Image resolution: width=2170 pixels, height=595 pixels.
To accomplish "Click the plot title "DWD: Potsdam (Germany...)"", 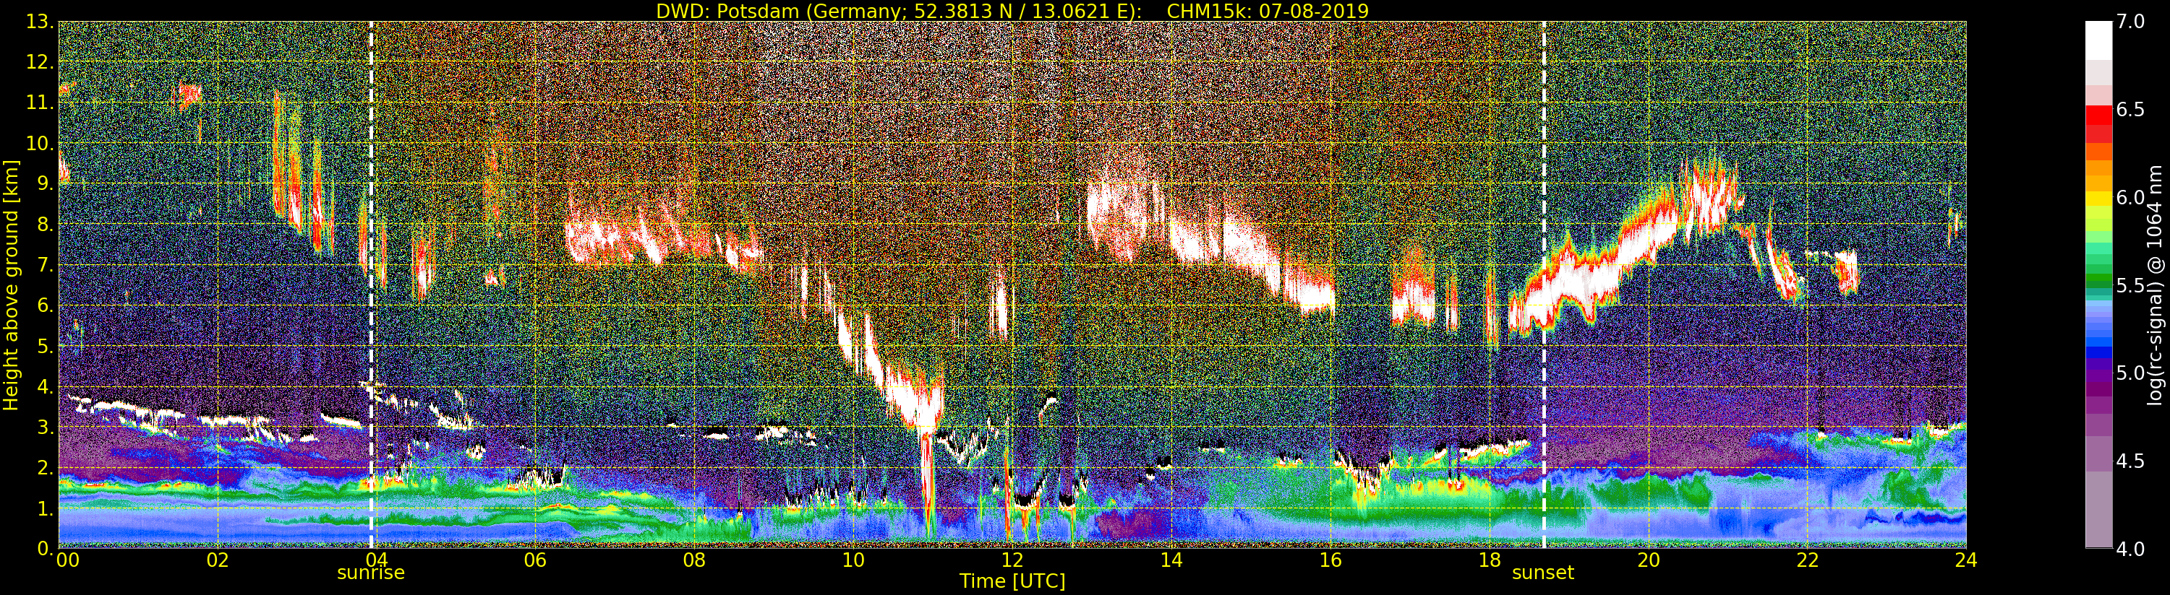I will [x=1012, y=10].
